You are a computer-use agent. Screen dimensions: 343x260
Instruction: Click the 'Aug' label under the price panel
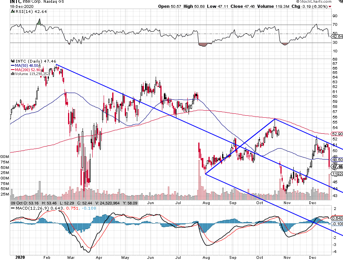point(206,203)
